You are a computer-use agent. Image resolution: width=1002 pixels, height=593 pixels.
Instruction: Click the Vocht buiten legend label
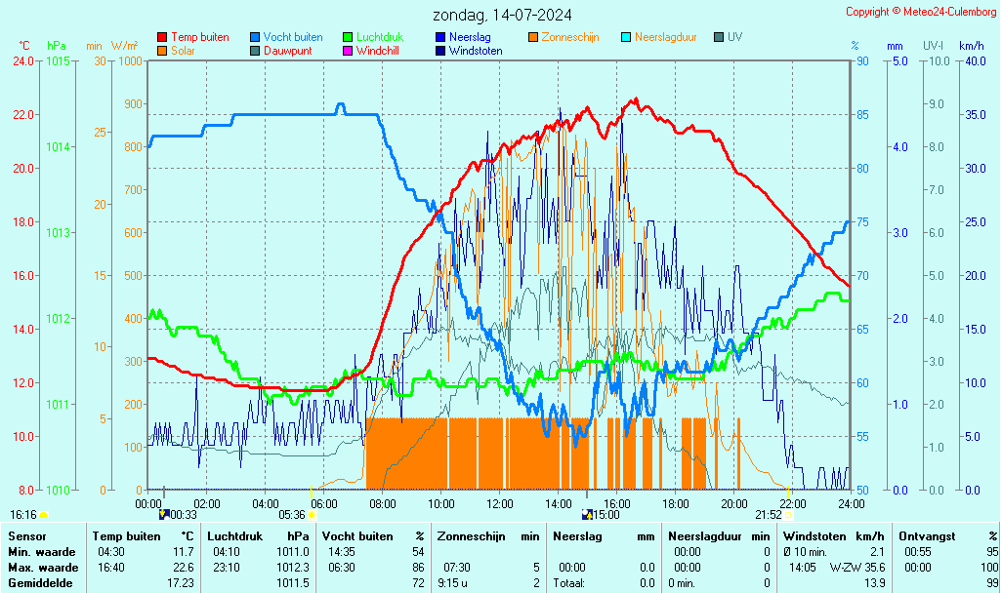pyautogui.click(x=292, y=37)
